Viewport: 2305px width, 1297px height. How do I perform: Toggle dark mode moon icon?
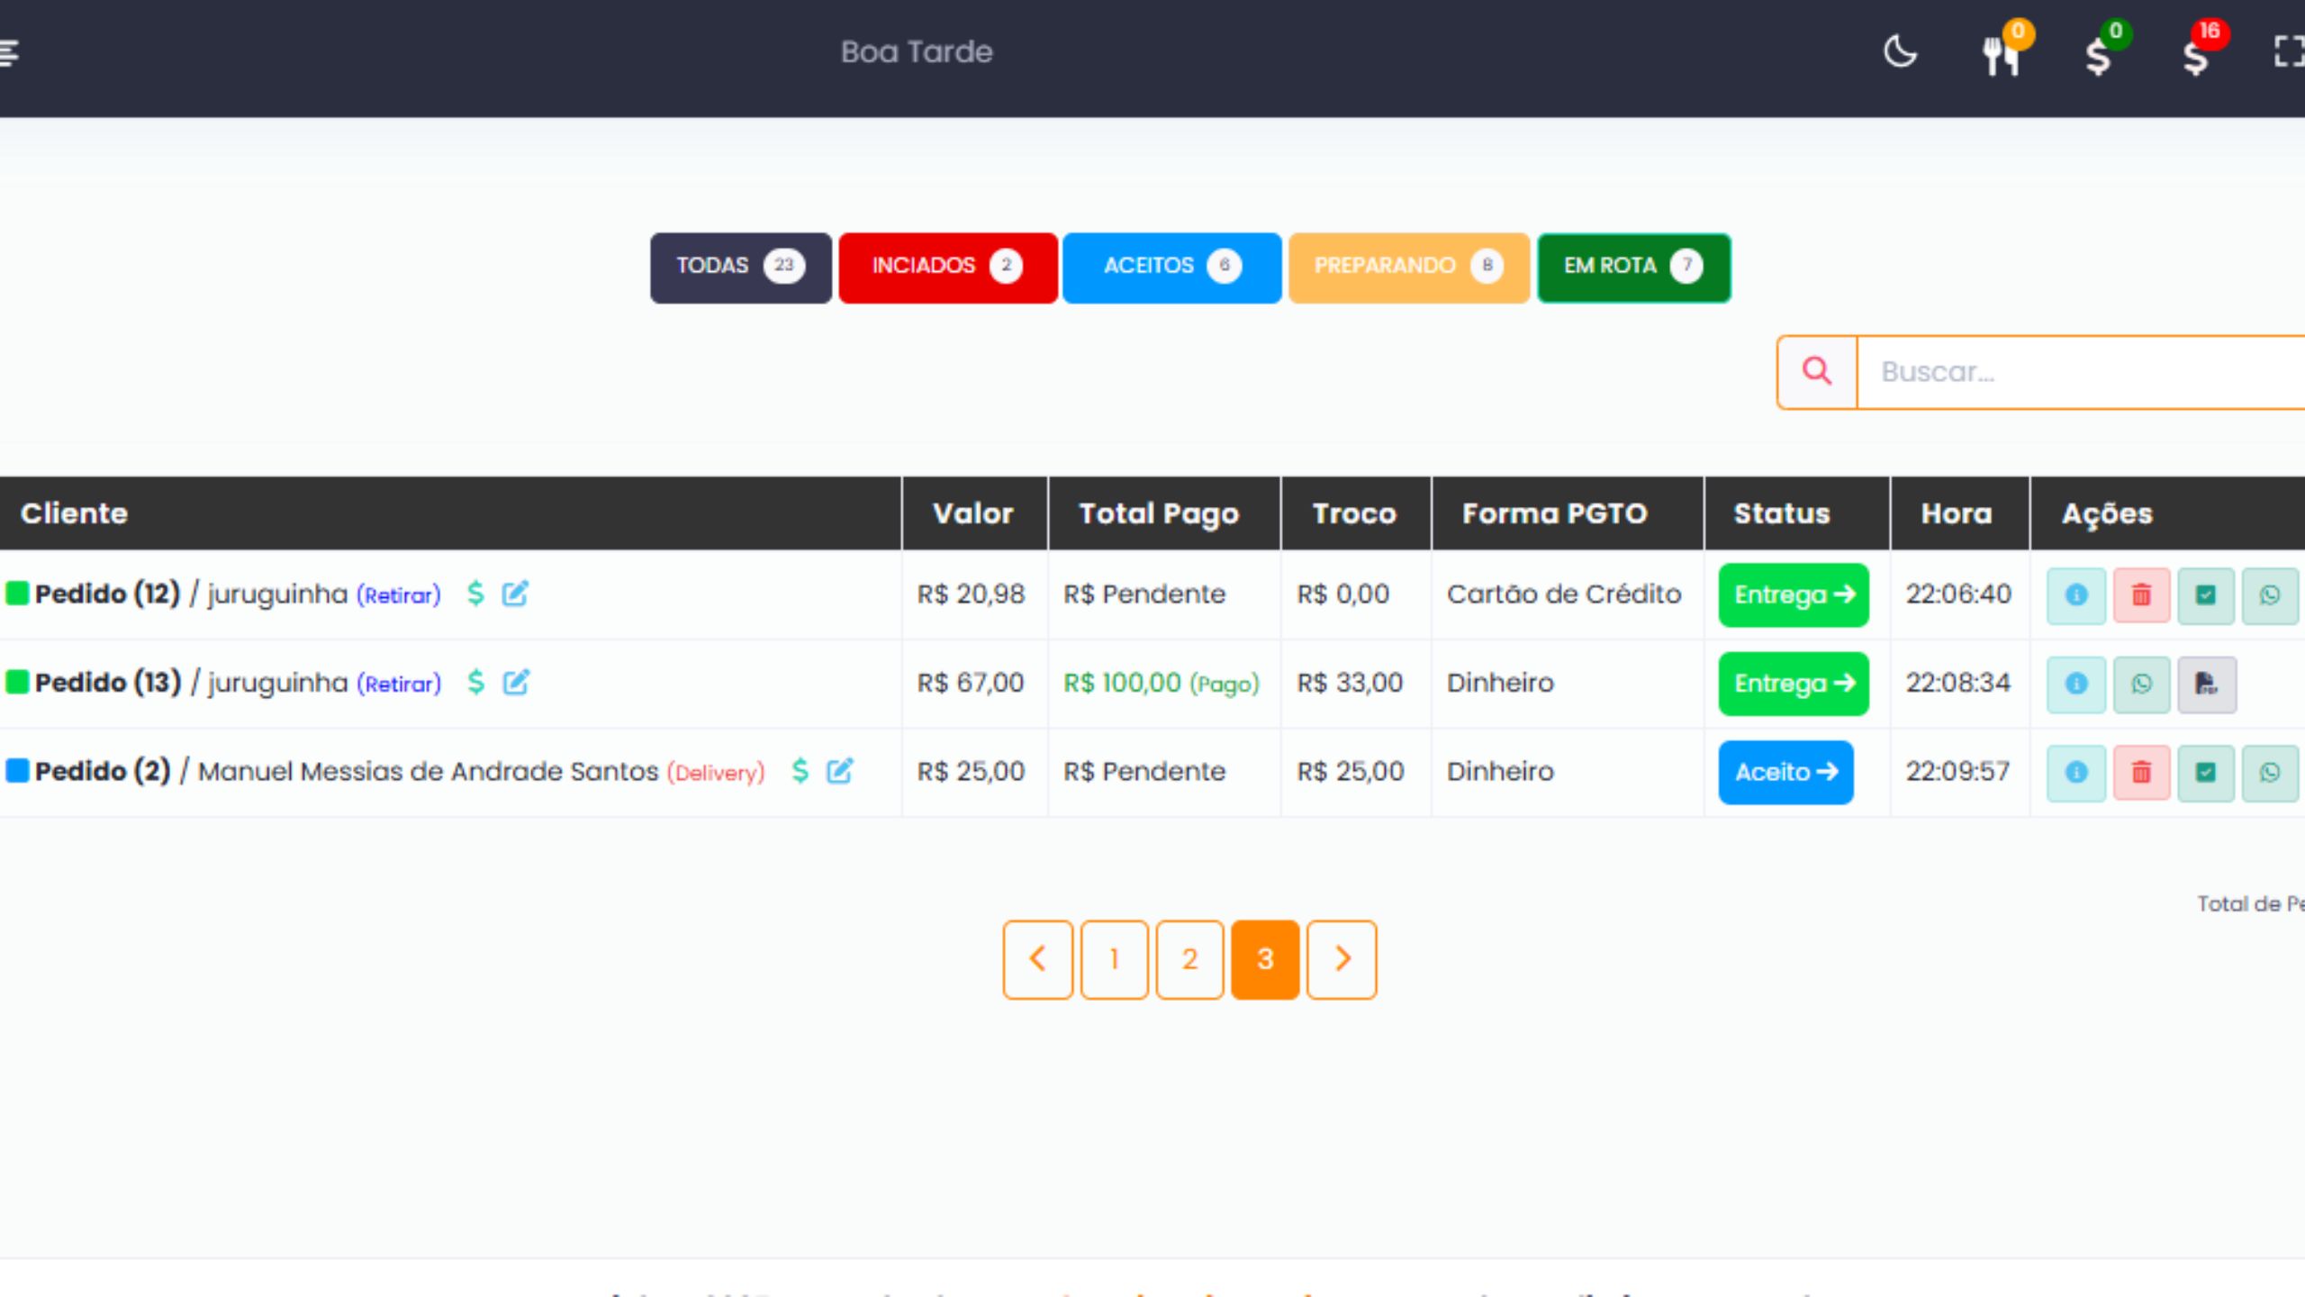tap(1900, 52)
